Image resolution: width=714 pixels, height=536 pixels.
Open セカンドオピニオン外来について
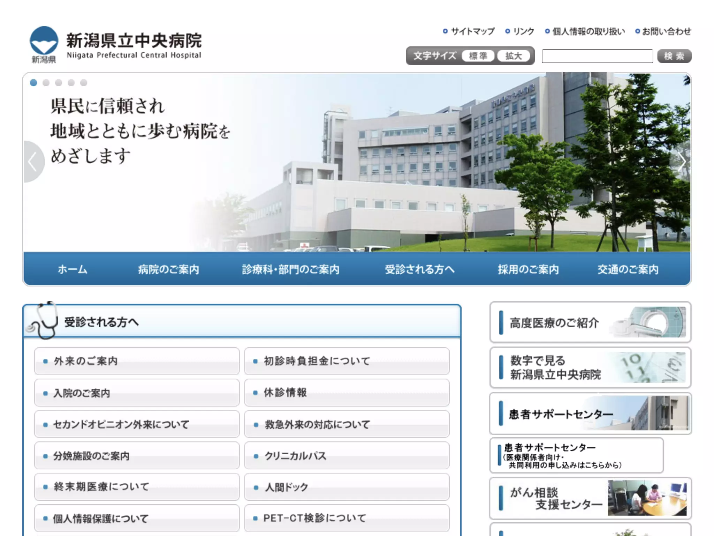click(x=137, y=424)
